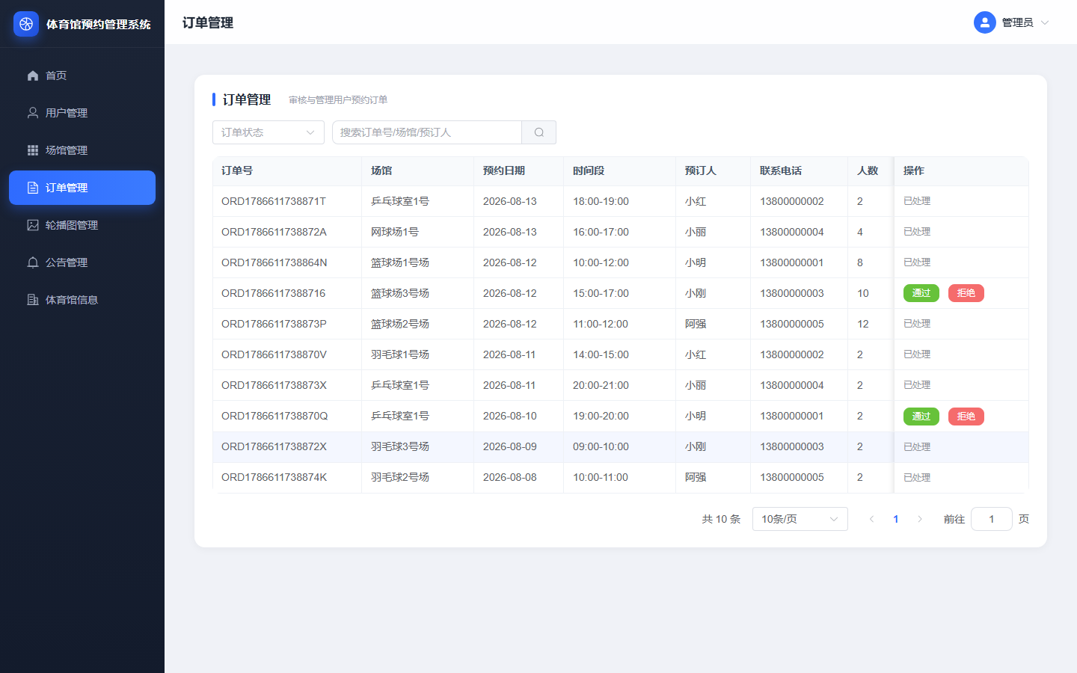
Task: Open the 订单状态 filter dropdown
Action: pyautogui.click(x=269, y=132)
